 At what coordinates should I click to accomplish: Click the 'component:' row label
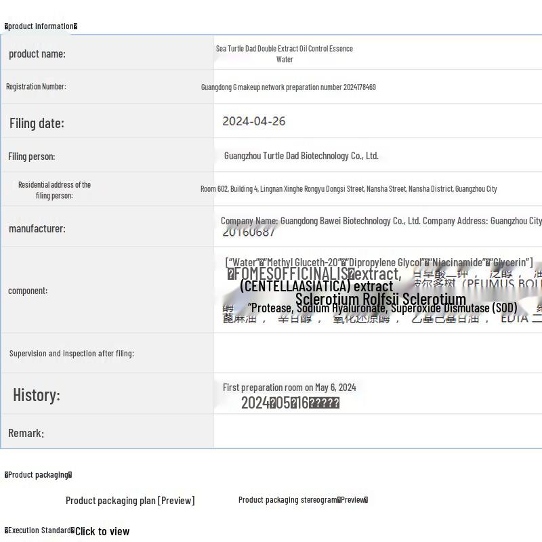point(28,291)
